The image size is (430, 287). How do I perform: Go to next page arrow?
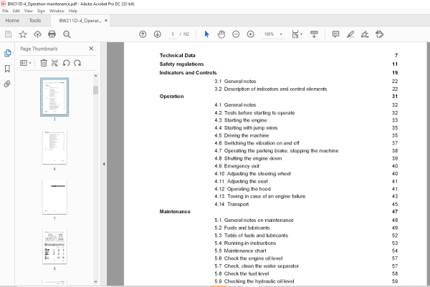(x=157, y=34)
